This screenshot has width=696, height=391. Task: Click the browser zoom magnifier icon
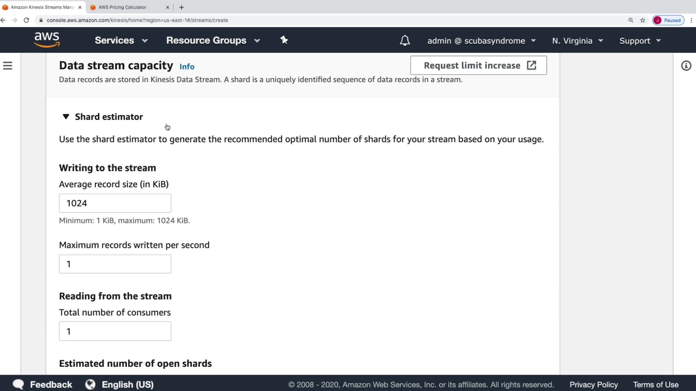631,20
